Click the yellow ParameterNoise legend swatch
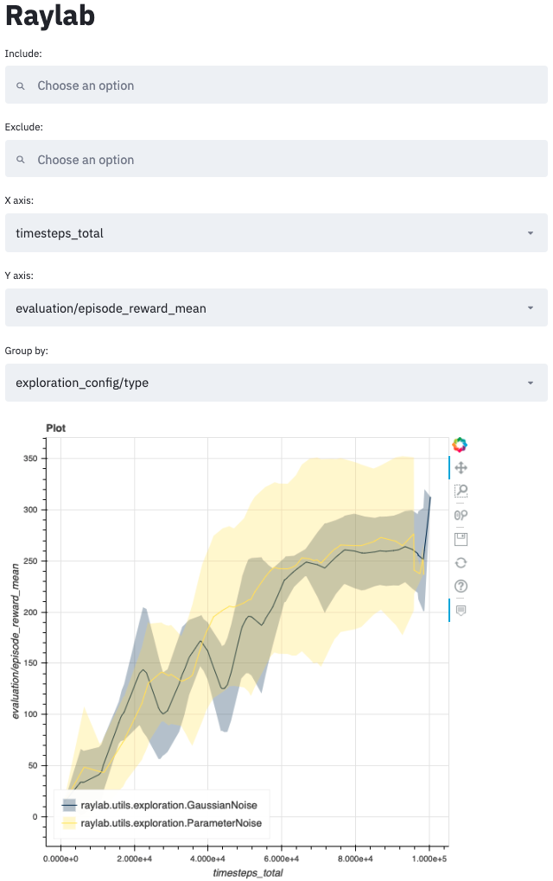This screenshot has width=553, height=881. 69,823
